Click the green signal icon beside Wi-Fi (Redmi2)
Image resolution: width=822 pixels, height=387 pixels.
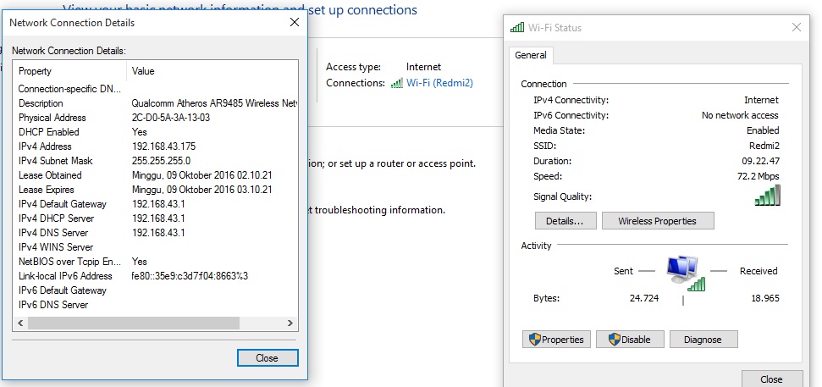coord(396,83)
